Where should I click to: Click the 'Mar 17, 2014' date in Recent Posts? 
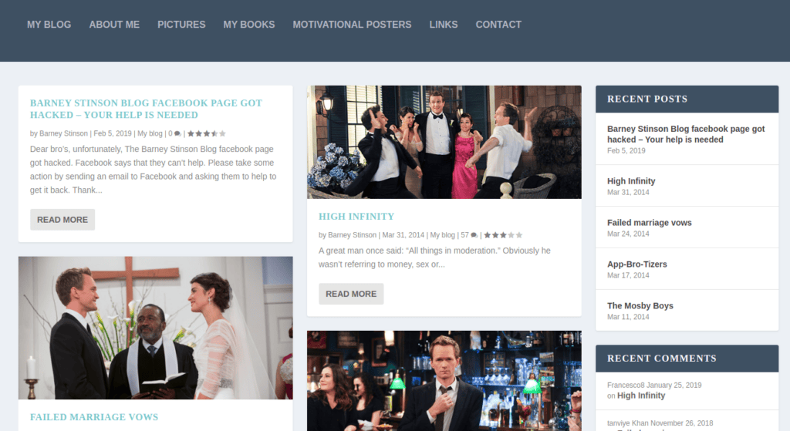[628, 275]
